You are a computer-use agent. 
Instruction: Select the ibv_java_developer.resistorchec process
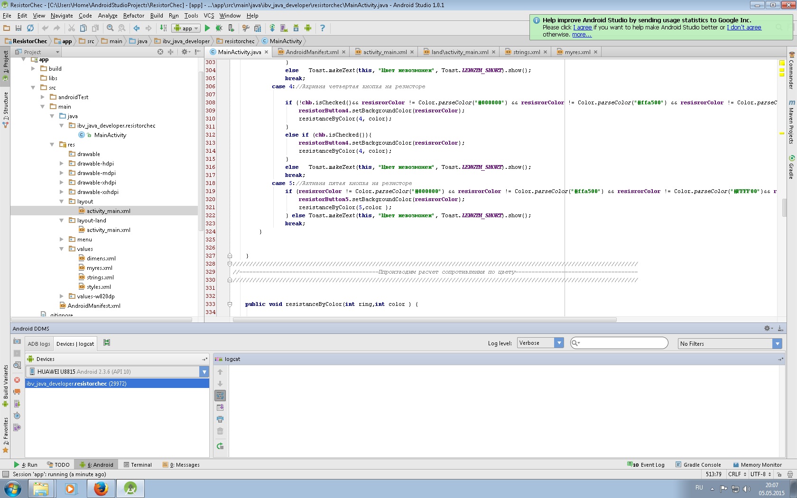tap(117, 384)
